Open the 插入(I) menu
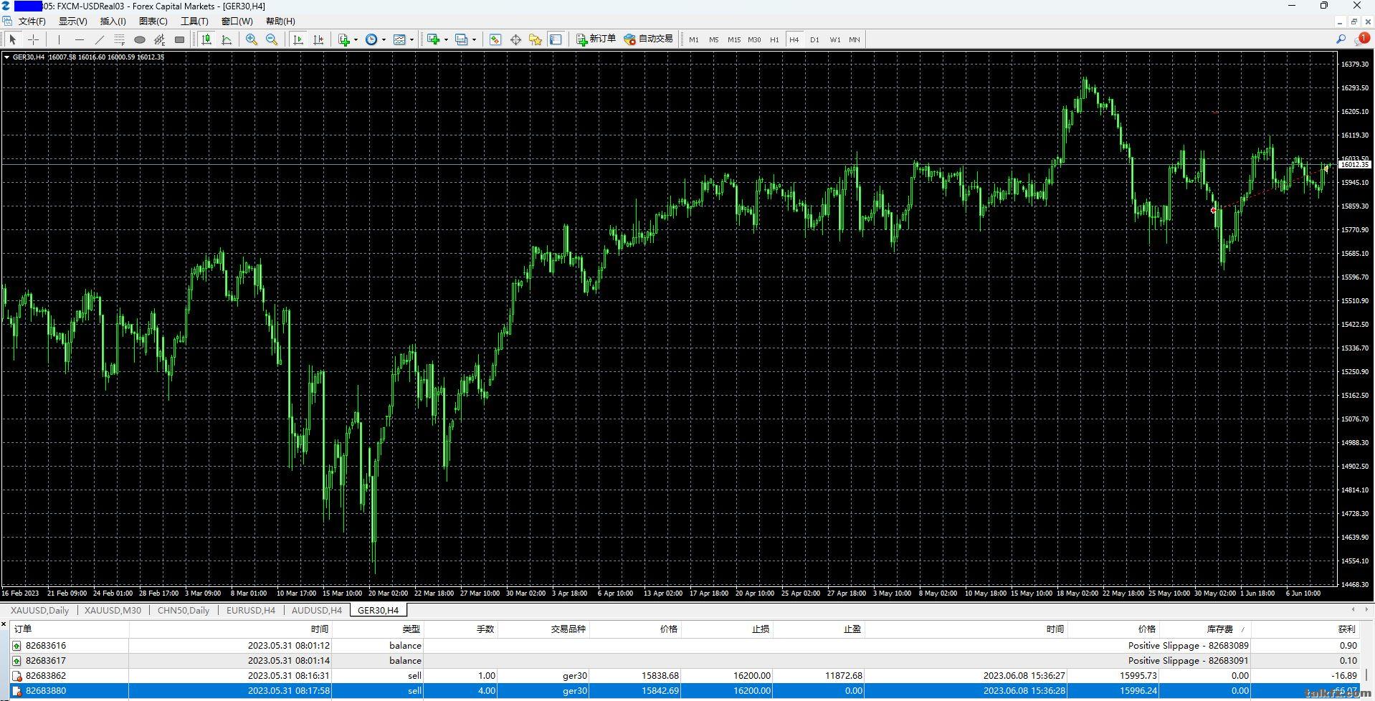Screen dimensions: 1375x701 [x=113, y=22]
